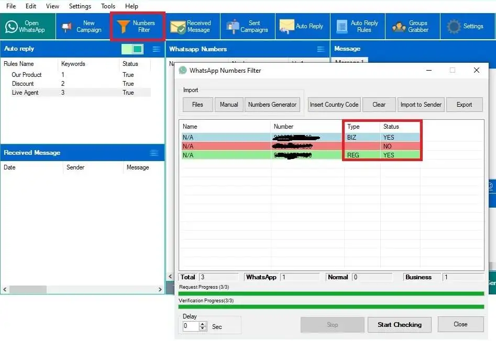Image resolution: width=496 pixels, height=341 pixels.
Task: Click the Verification Progress bar
Action: [x=331, y=307]
